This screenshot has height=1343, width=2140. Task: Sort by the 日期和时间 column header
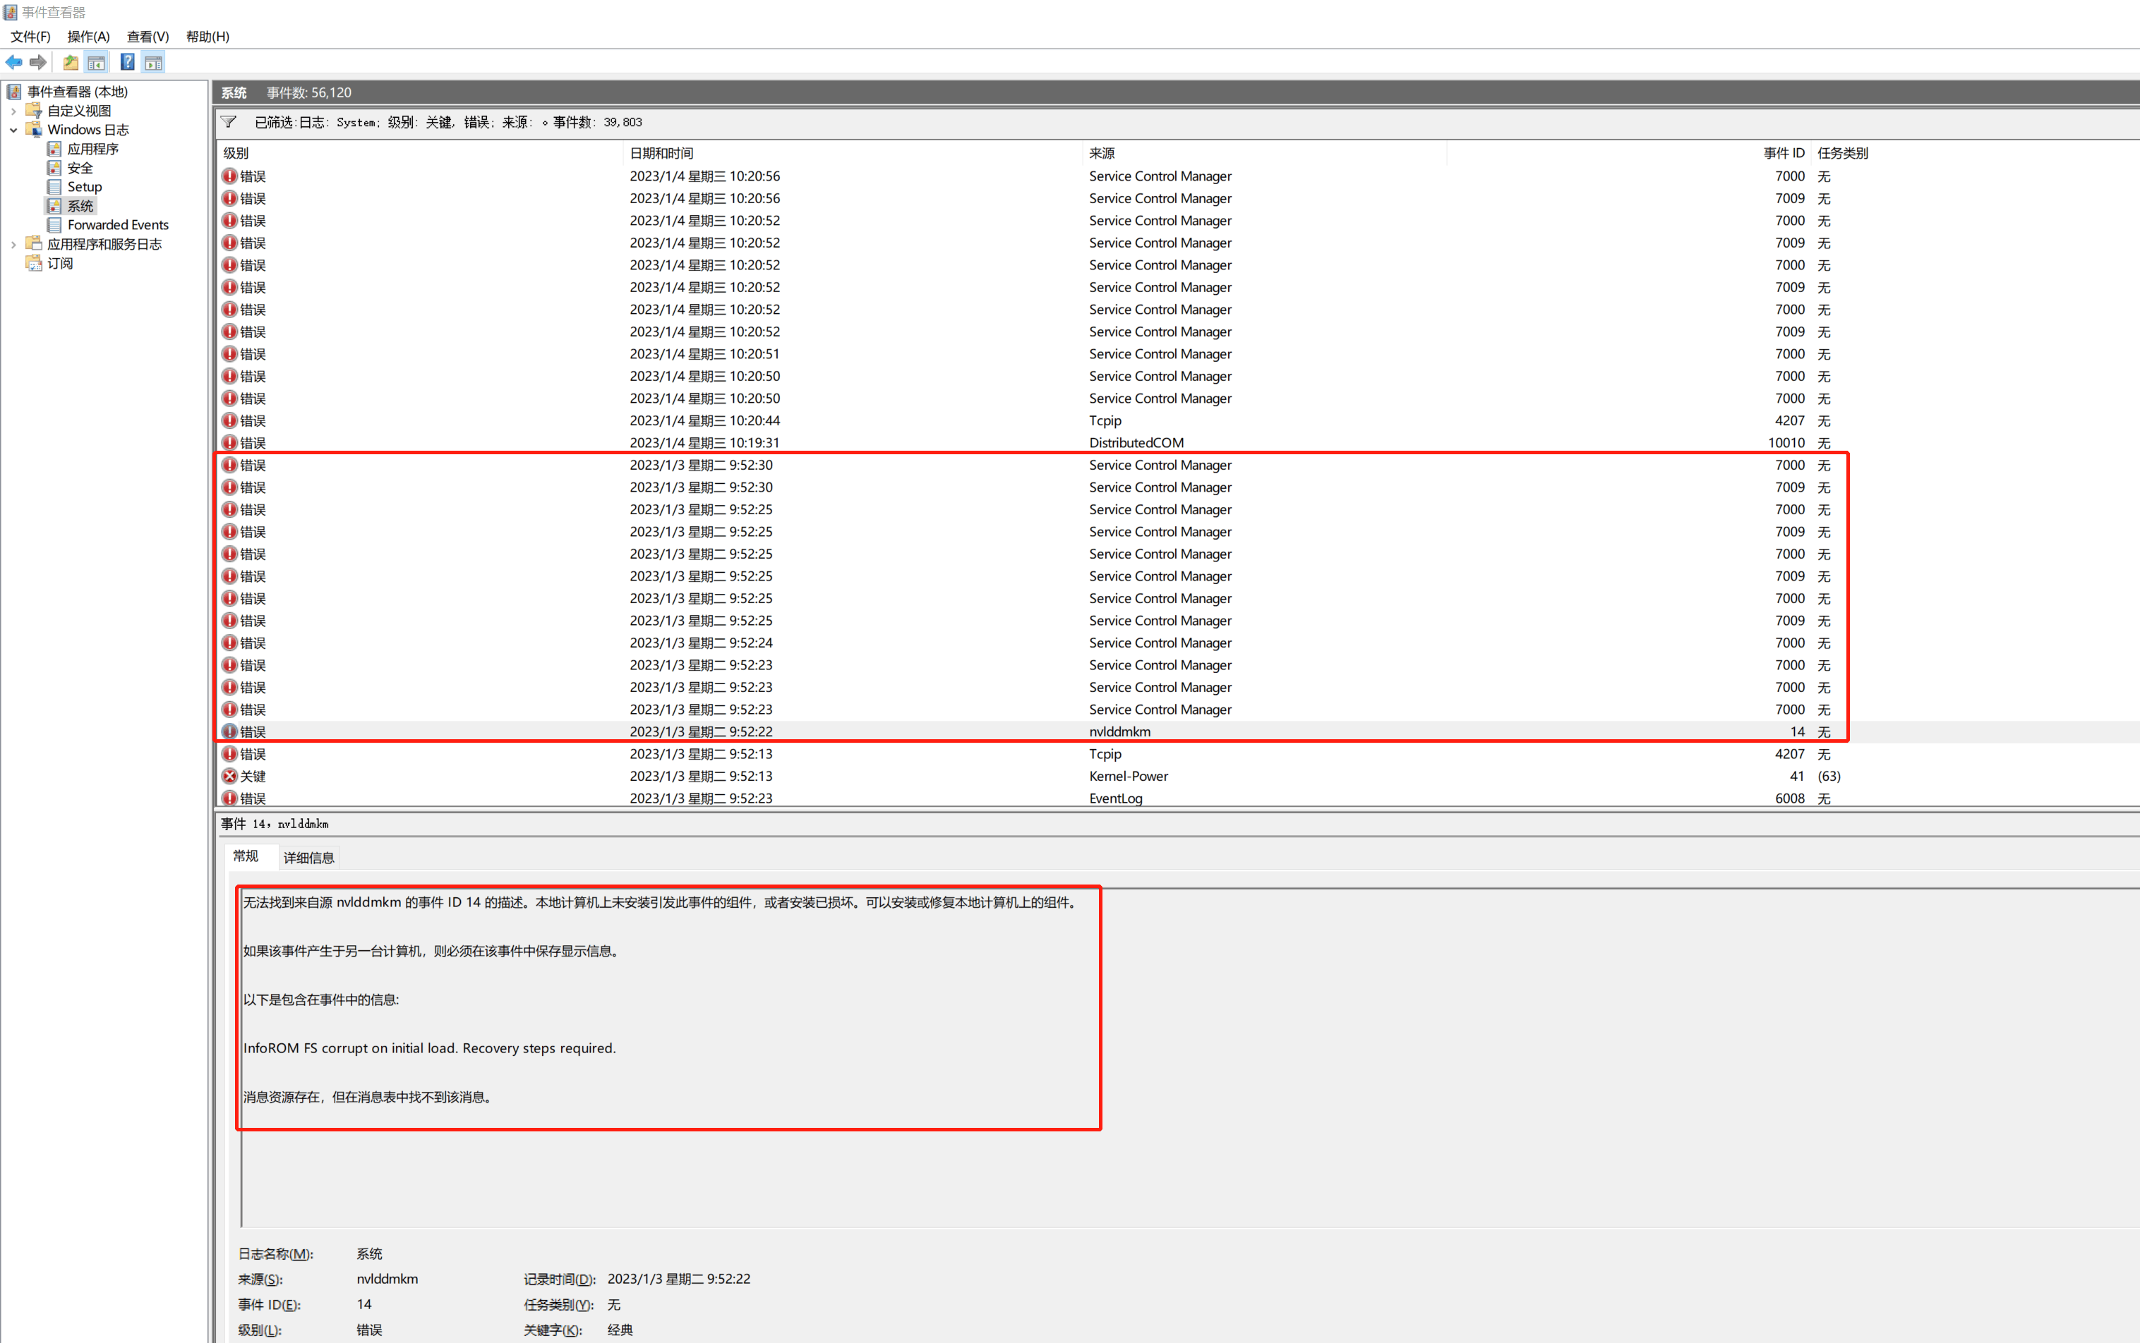pyautogui.click(x=661, y=153)
